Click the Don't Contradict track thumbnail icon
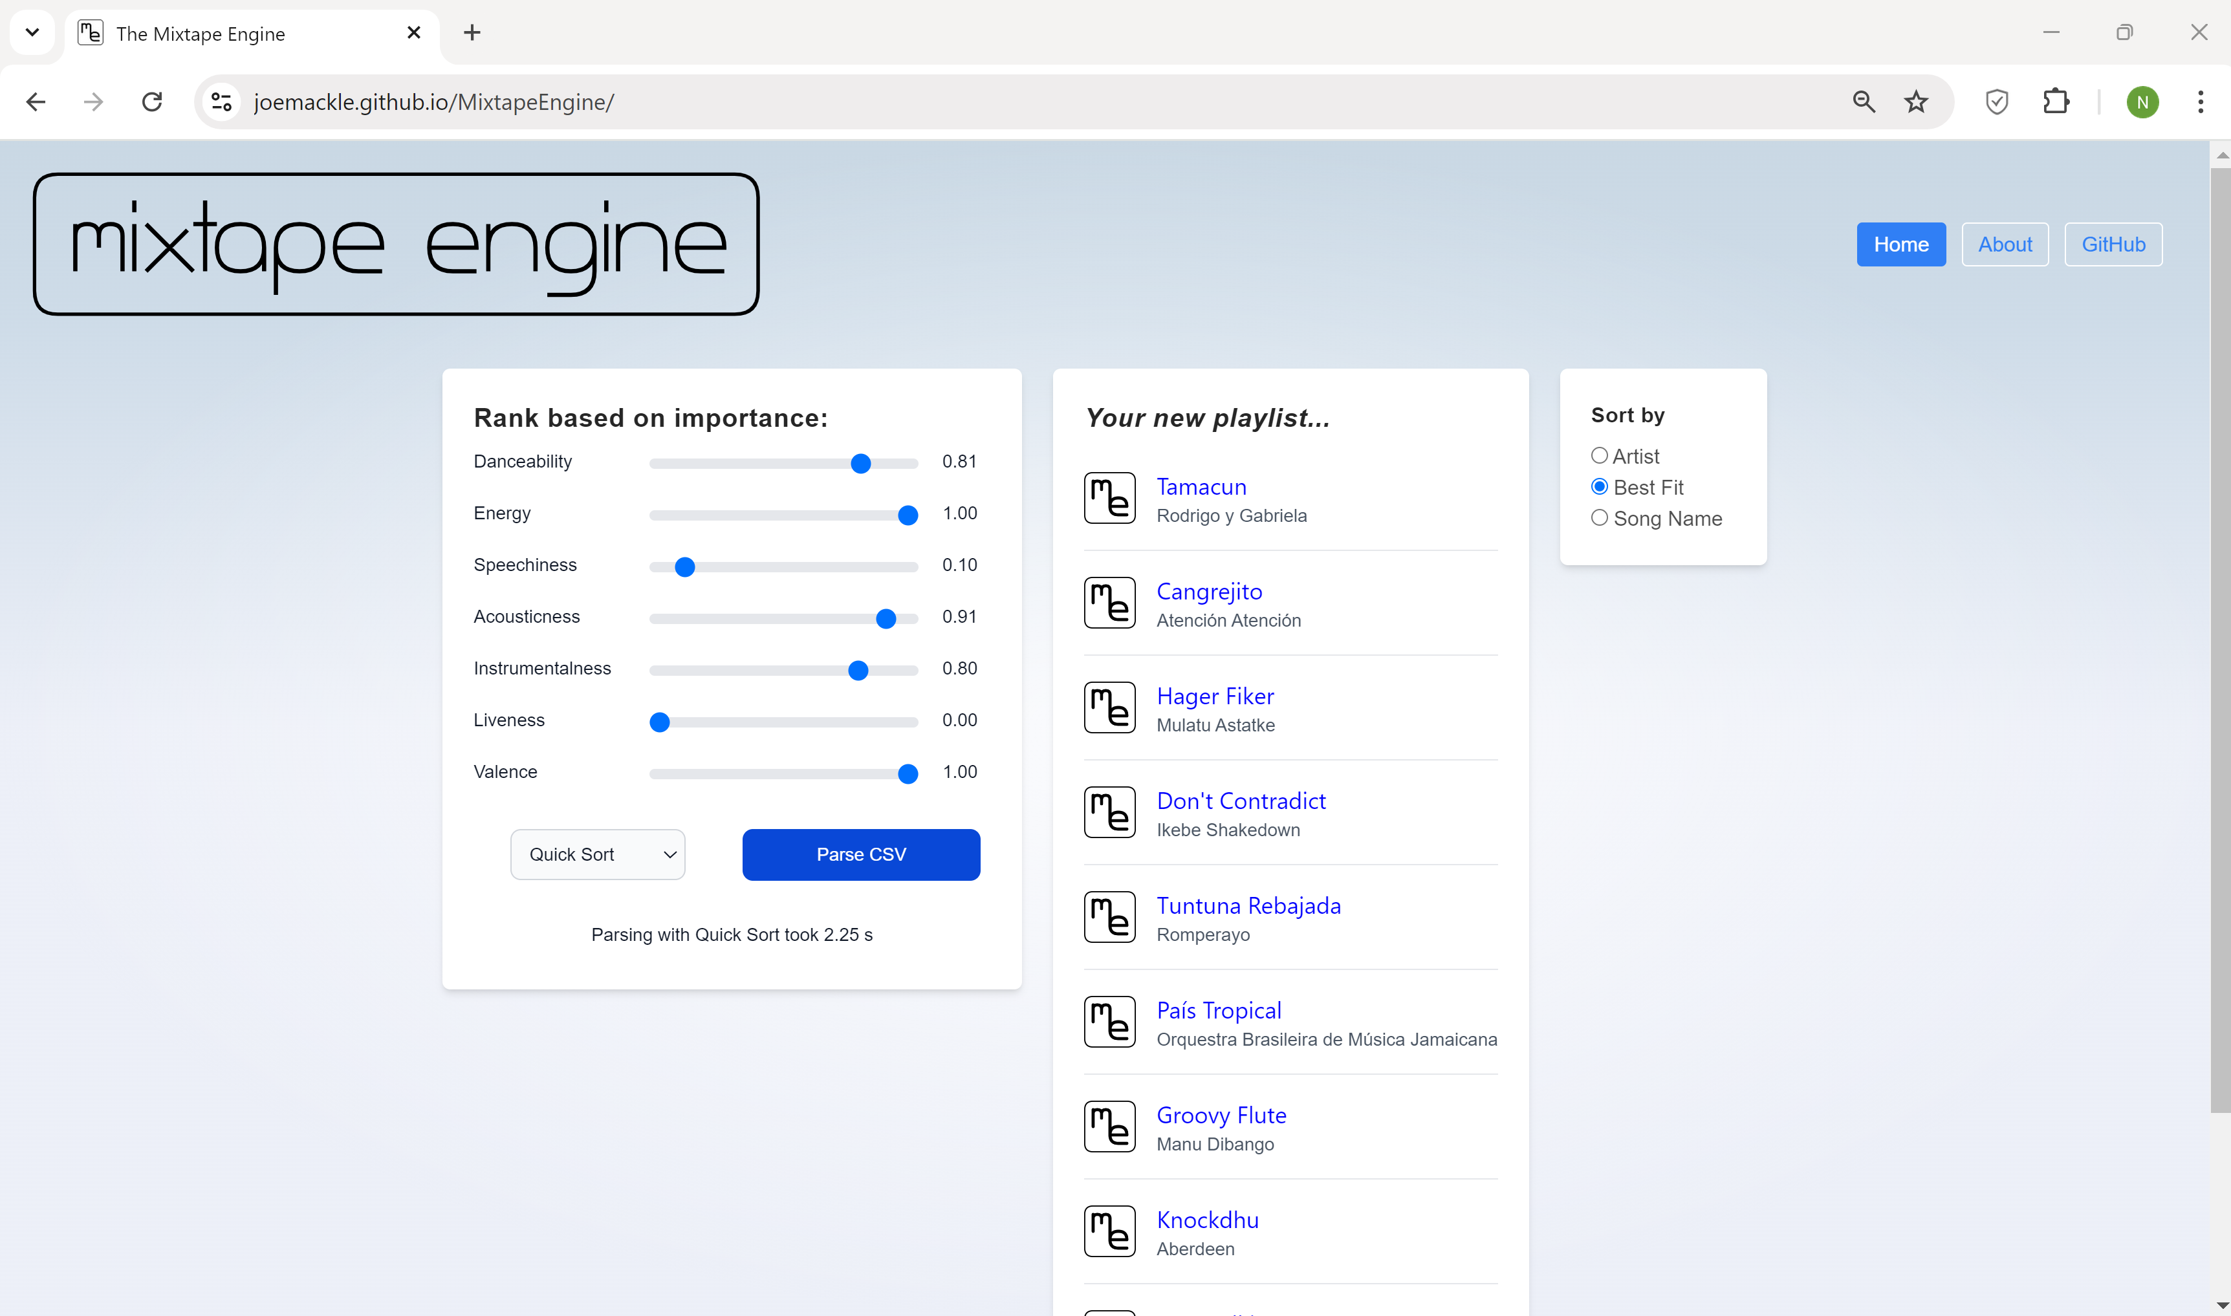The width and height of the screenshot is (2231, 1316). pyautogui.click(x=1110, y=812)
